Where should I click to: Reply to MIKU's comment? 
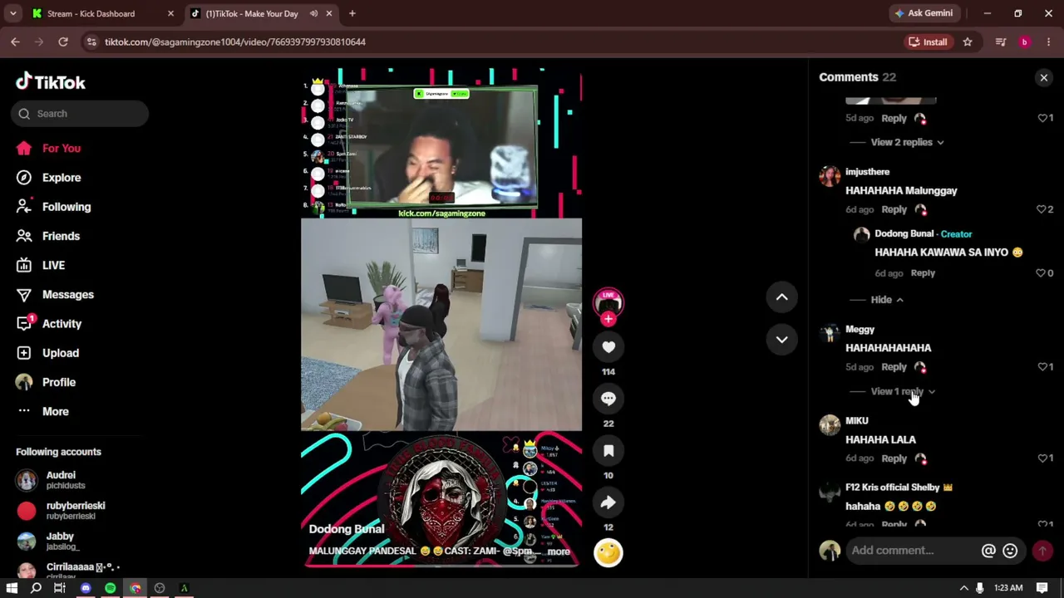coord(894,458)
